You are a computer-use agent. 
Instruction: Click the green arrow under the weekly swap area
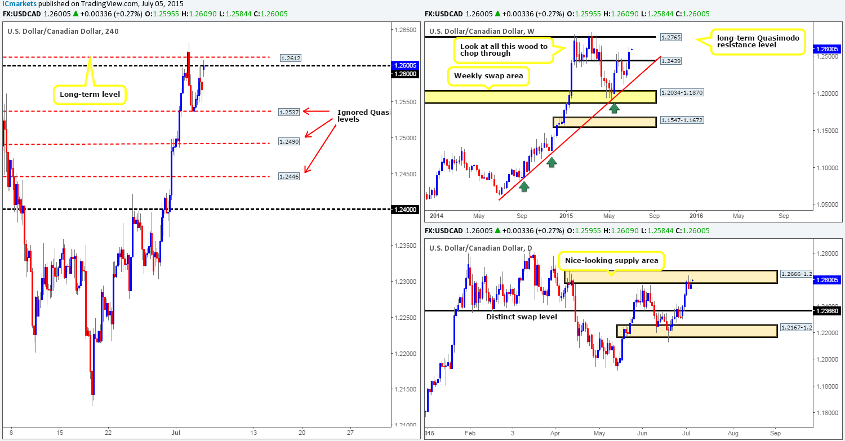click(614, 107)
